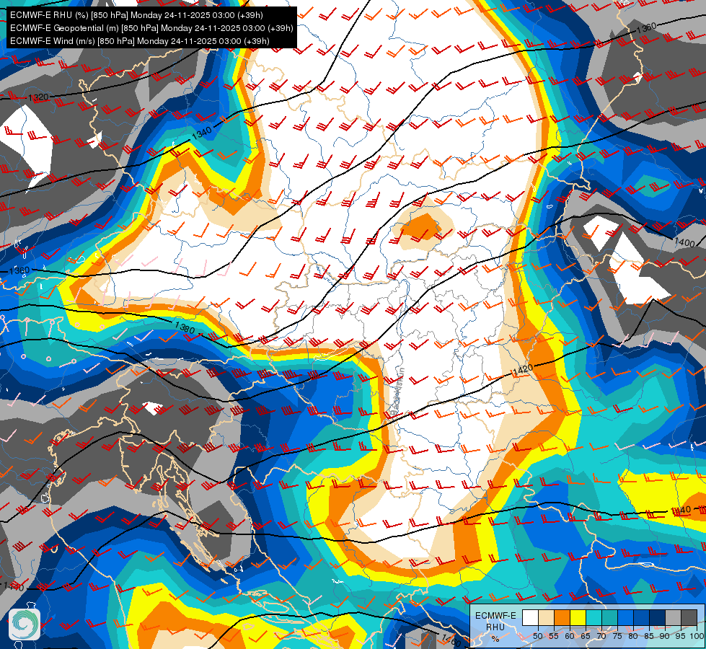Screen dimensions: 706x649
Task: Click the ECMWF-E title inside the legend
Action: [x=495, y=616]
